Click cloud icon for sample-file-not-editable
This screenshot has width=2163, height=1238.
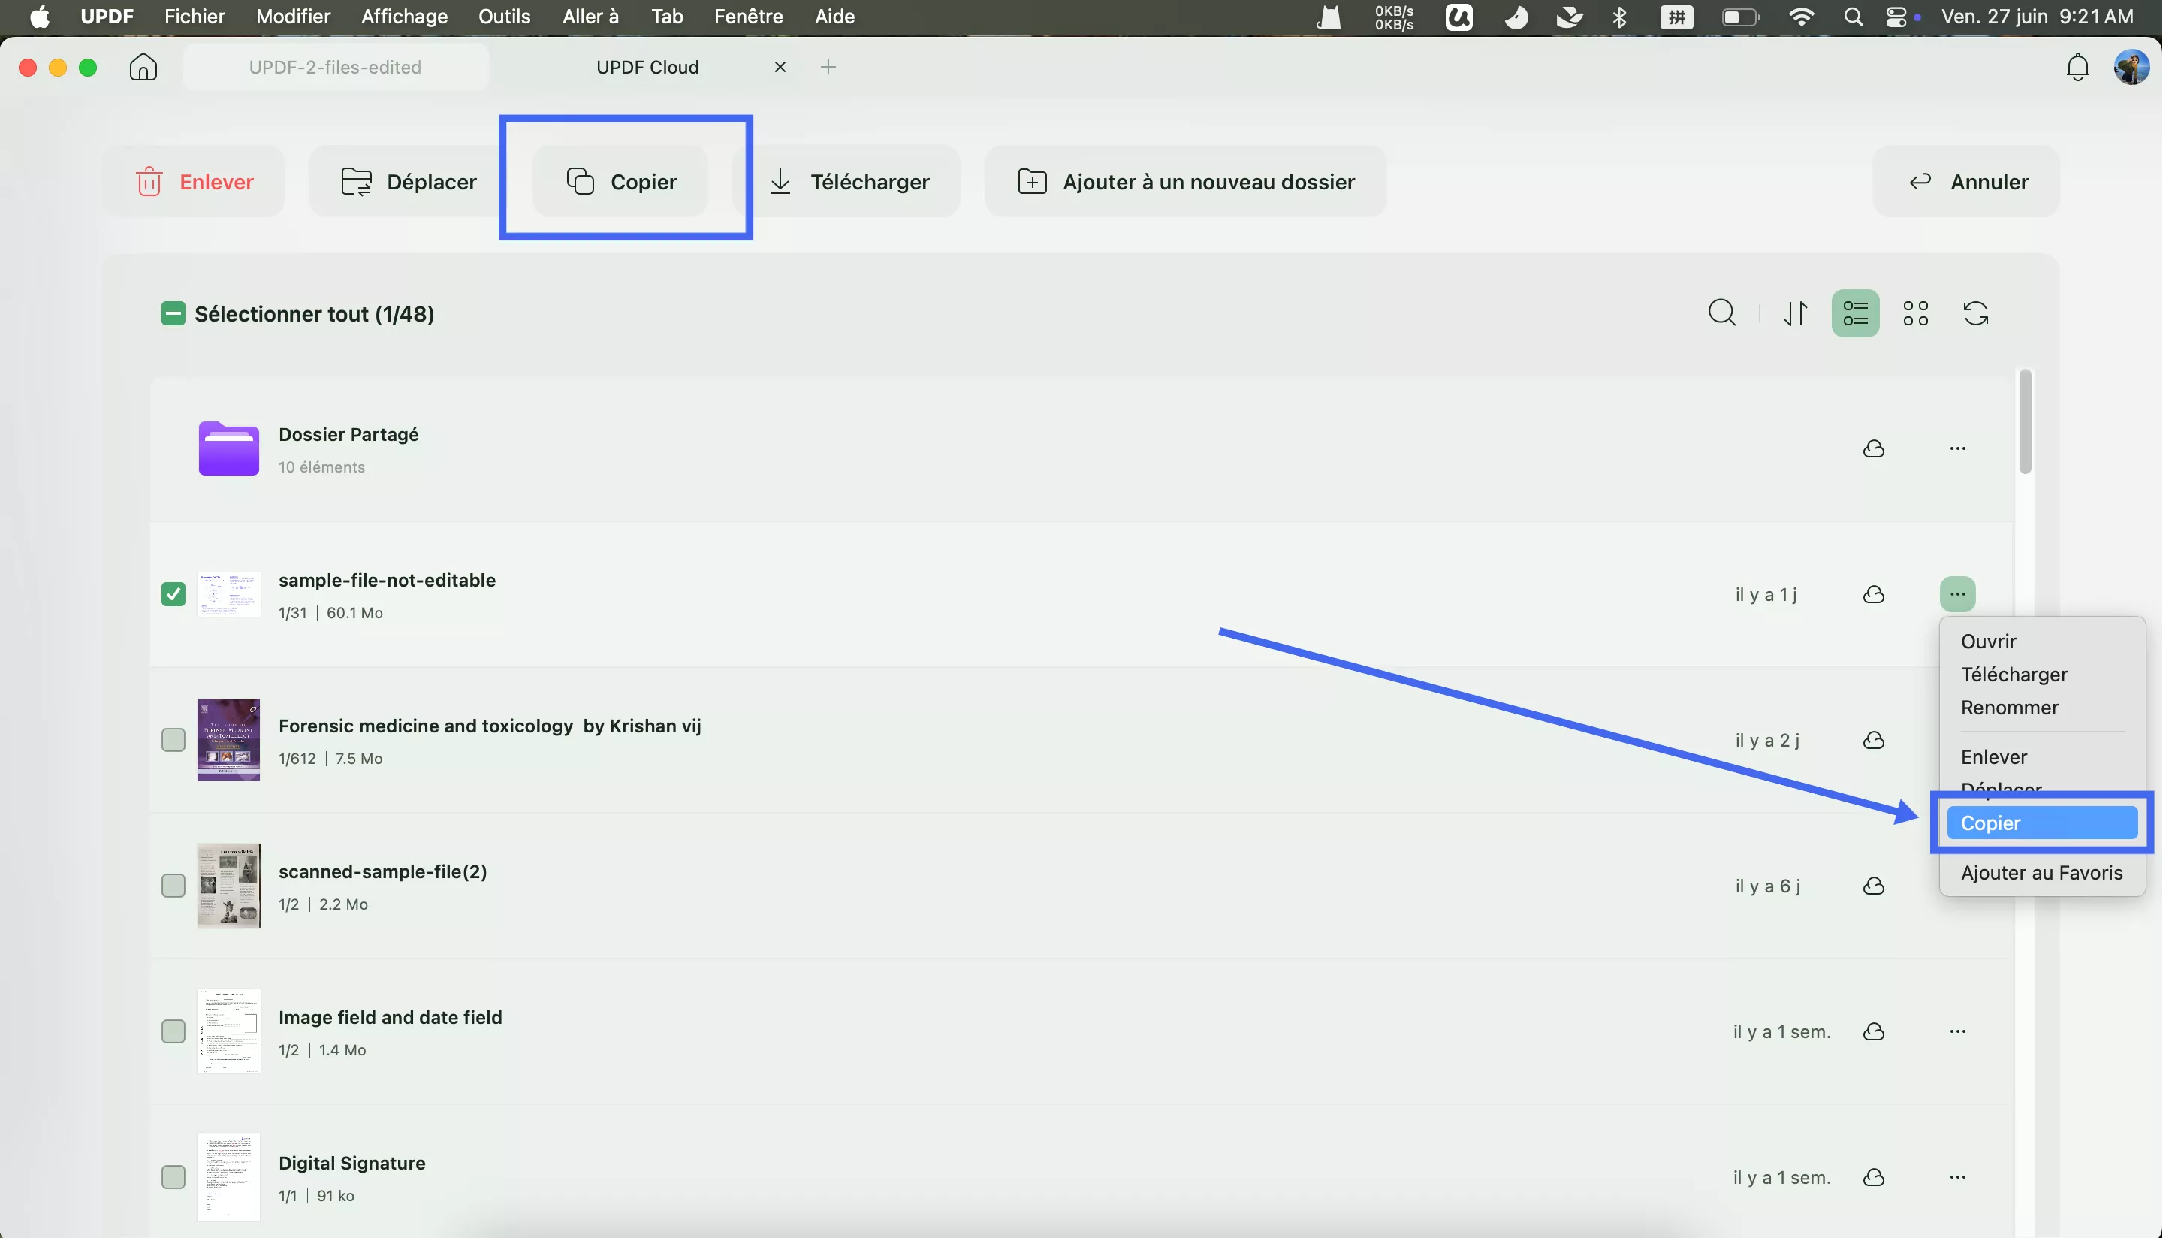tap(1874, 594)
